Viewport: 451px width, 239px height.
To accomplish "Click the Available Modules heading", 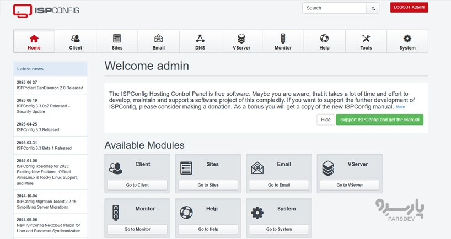I will pyautogui.click(x=144, y=145).
